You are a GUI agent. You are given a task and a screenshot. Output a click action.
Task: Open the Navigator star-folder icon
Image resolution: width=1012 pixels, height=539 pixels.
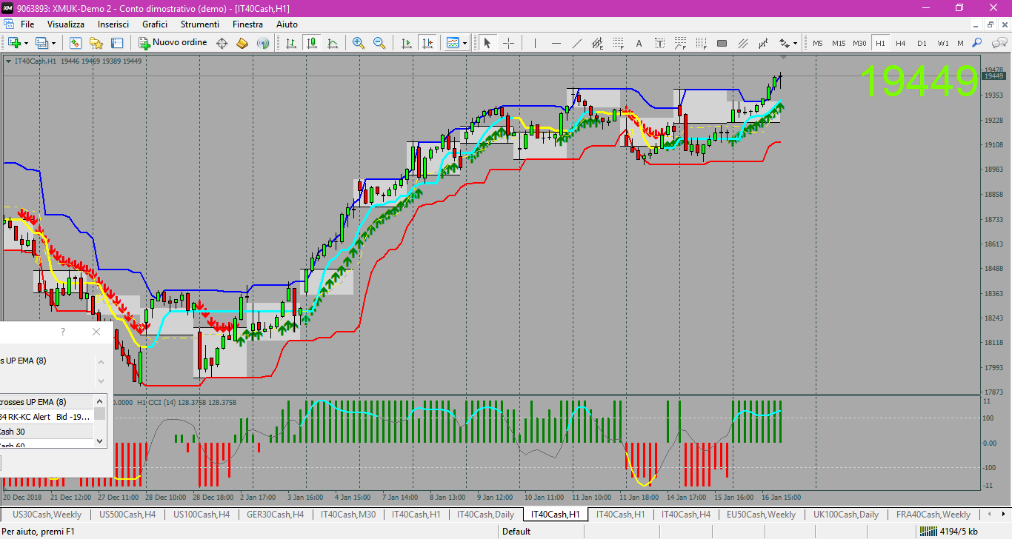tap(96, 43)
